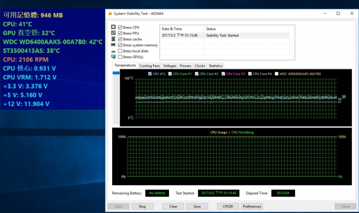This screenshot has height=213, width=359.
Task: Enable the Stress GPU(s) checkbox
Action: tap(120, 57)
